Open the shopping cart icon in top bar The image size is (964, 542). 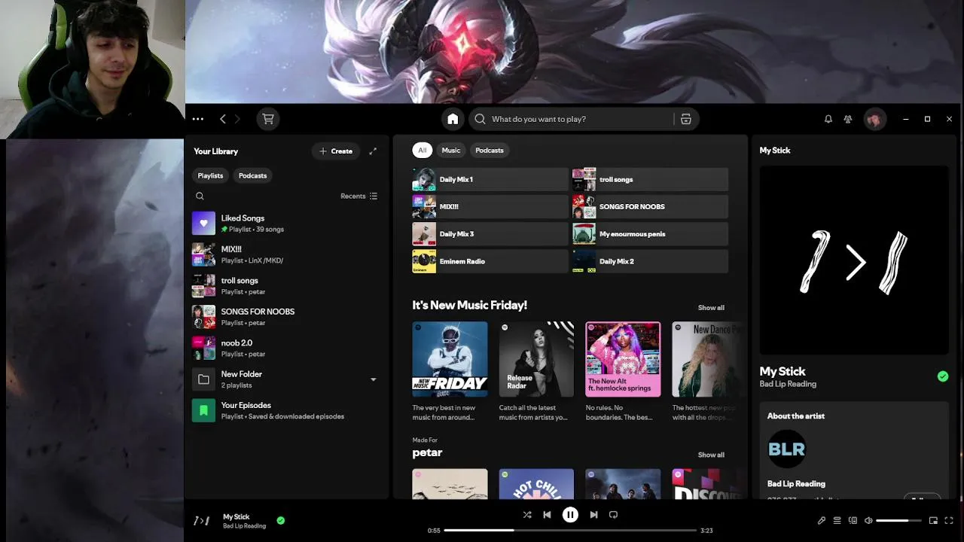point(267,119)
